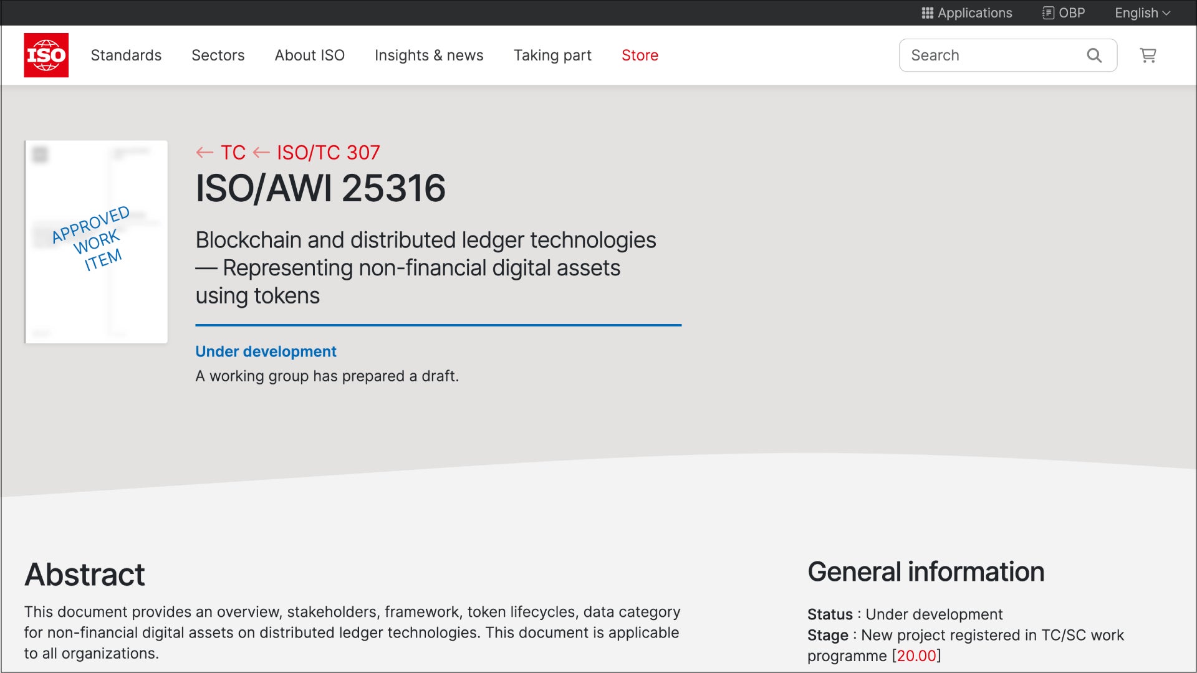Click the General information heading

click(x=926, y=572)
